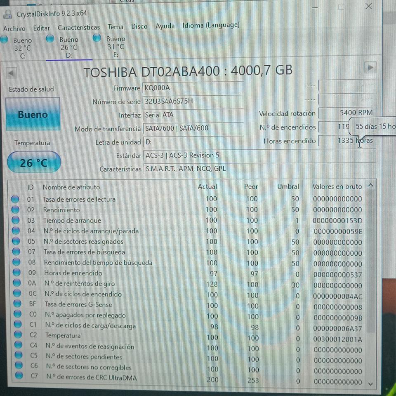The width and height of the screenshot is (396, 396).
Task: Open the Idioma (Language) menu
Action: (x=211, y=25)
